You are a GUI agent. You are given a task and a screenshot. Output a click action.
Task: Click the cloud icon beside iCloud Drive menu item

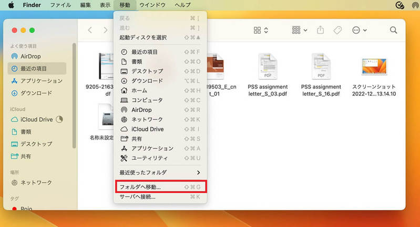pyautogui.click(x=124, y=130)
